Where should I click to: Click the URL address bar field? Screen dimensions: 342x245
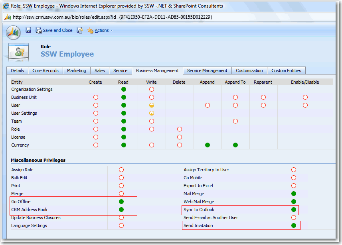coord(160,17)
